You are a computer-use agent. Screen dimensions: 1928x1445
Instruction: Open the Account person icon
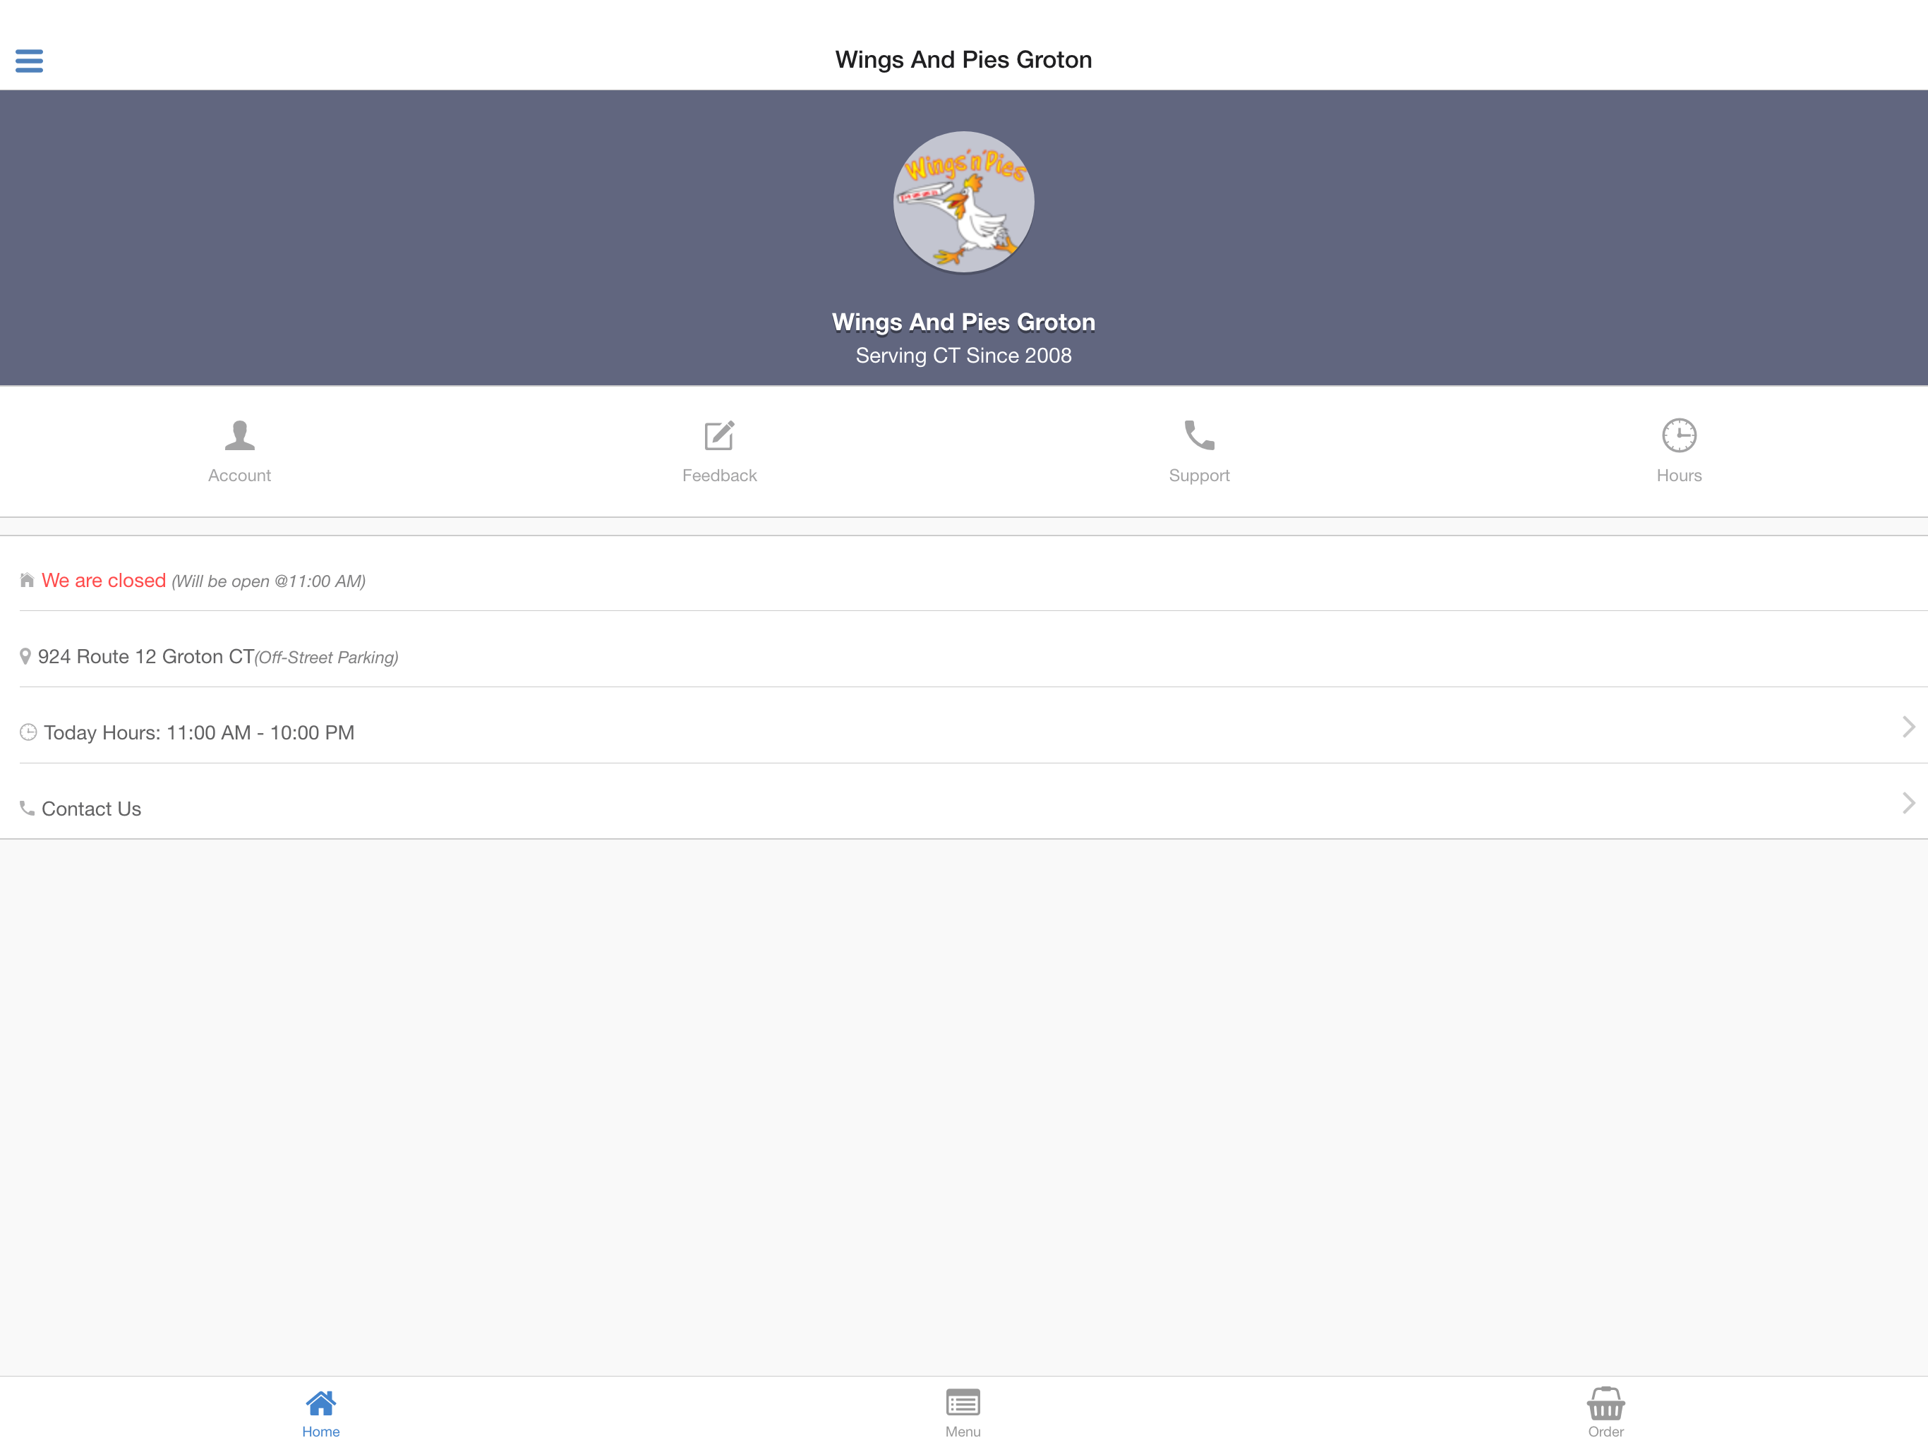[x=240, y=435]
